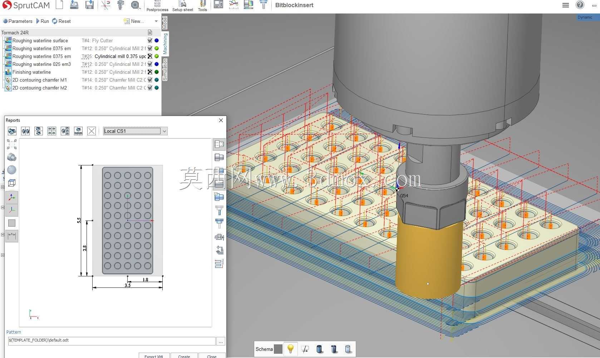Save the project with the floppy disk icon
Screen dimensions: 600x358
click(89, 5)
